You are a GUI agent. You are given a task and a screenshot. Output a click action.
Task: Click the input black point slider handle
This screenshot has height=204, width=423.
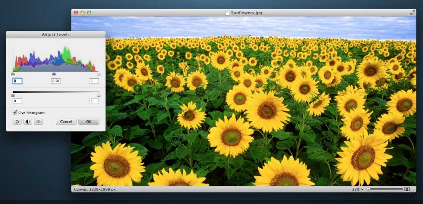[x=13, y=74]
